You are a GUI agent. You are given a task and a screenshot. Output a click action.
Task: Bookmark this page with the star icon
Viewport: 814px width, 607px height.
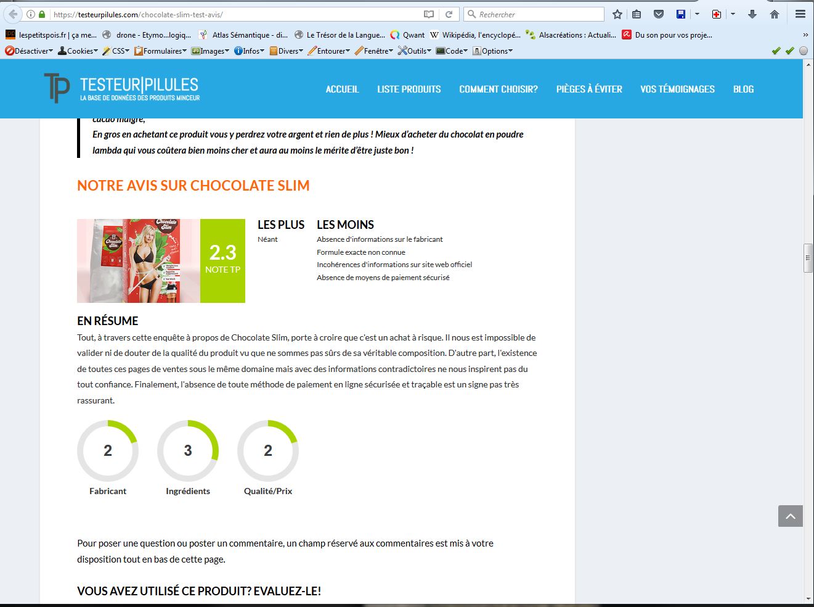tap(617, 14)
